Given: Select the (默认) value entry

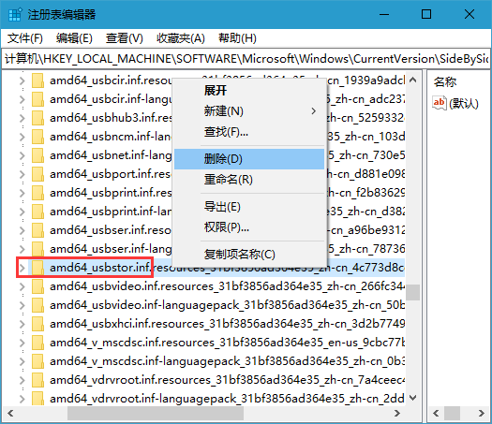Looking at the screenshot, I should (464, 103).
